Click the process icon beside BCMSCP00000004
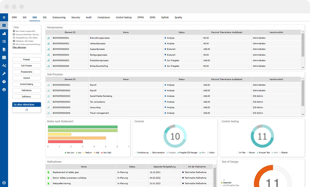The image size is (310, 187). pos(48,102)
